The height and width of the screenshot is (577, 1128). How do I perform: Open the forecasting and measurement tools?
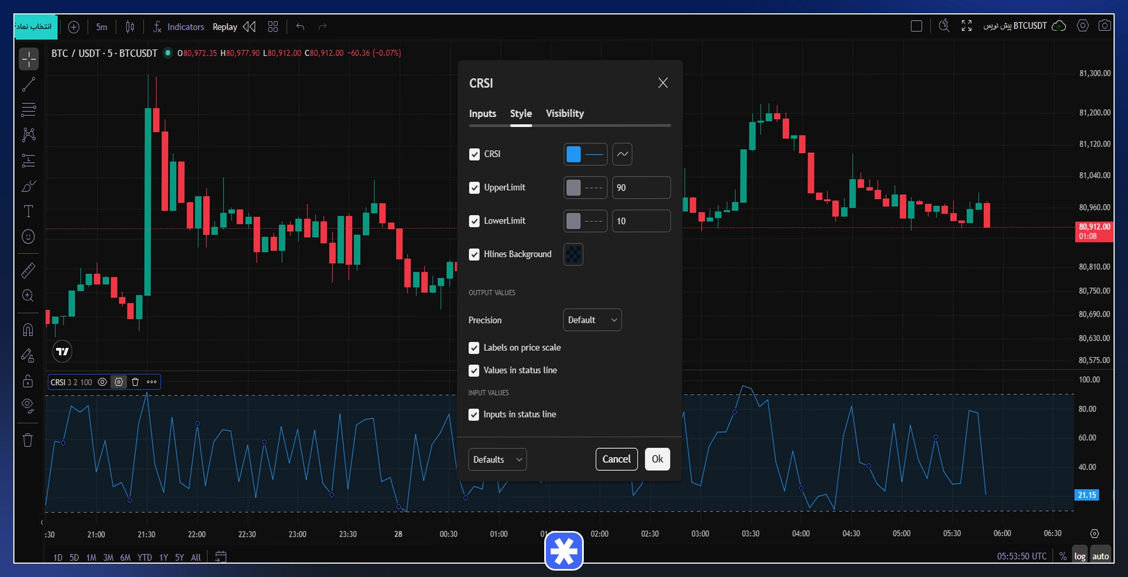[29, 160]
